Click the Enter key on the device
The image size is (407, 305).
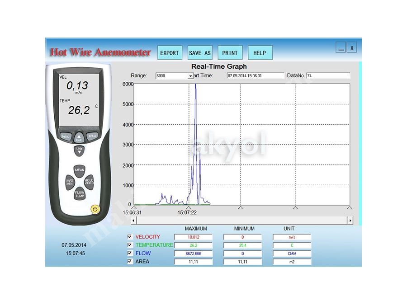point(92,136)
